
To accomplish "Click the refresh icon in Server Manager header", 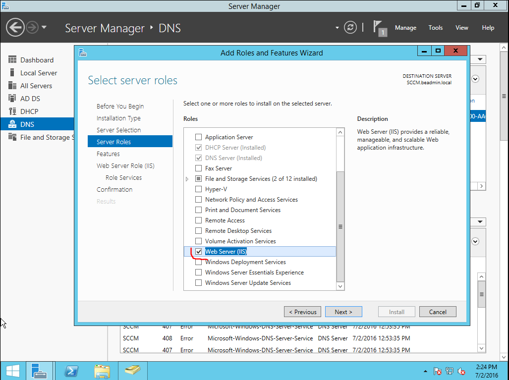I will point(350,28).
